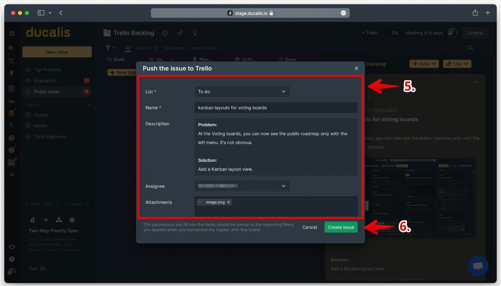Viewport: 501px width, 286px height.
Task: Open the Link dropdown in issue panel
Action: click(x=457, y=64)
